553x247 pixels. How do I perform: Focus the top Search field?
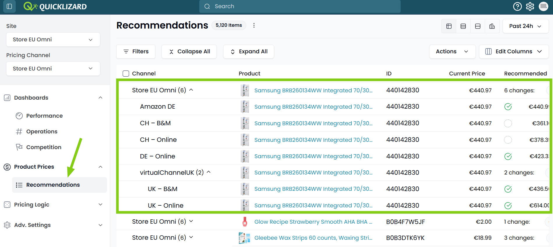[300, 6]
